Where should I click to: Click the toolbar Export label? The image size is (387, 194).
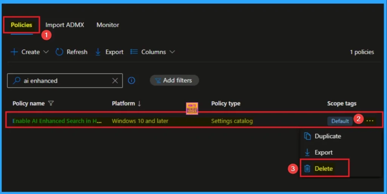[114, 52]
